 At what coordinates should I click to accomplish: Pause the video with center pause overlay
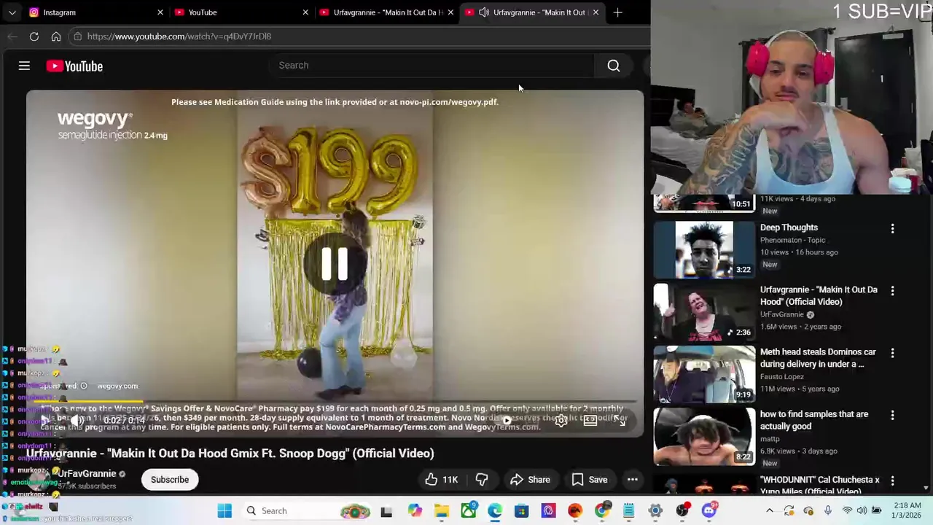coord(335,264)
